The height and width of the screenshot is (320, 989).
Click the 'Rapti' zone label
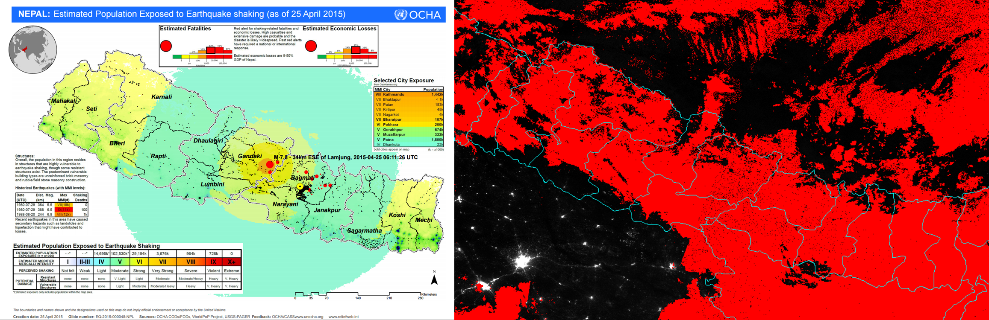158,156
